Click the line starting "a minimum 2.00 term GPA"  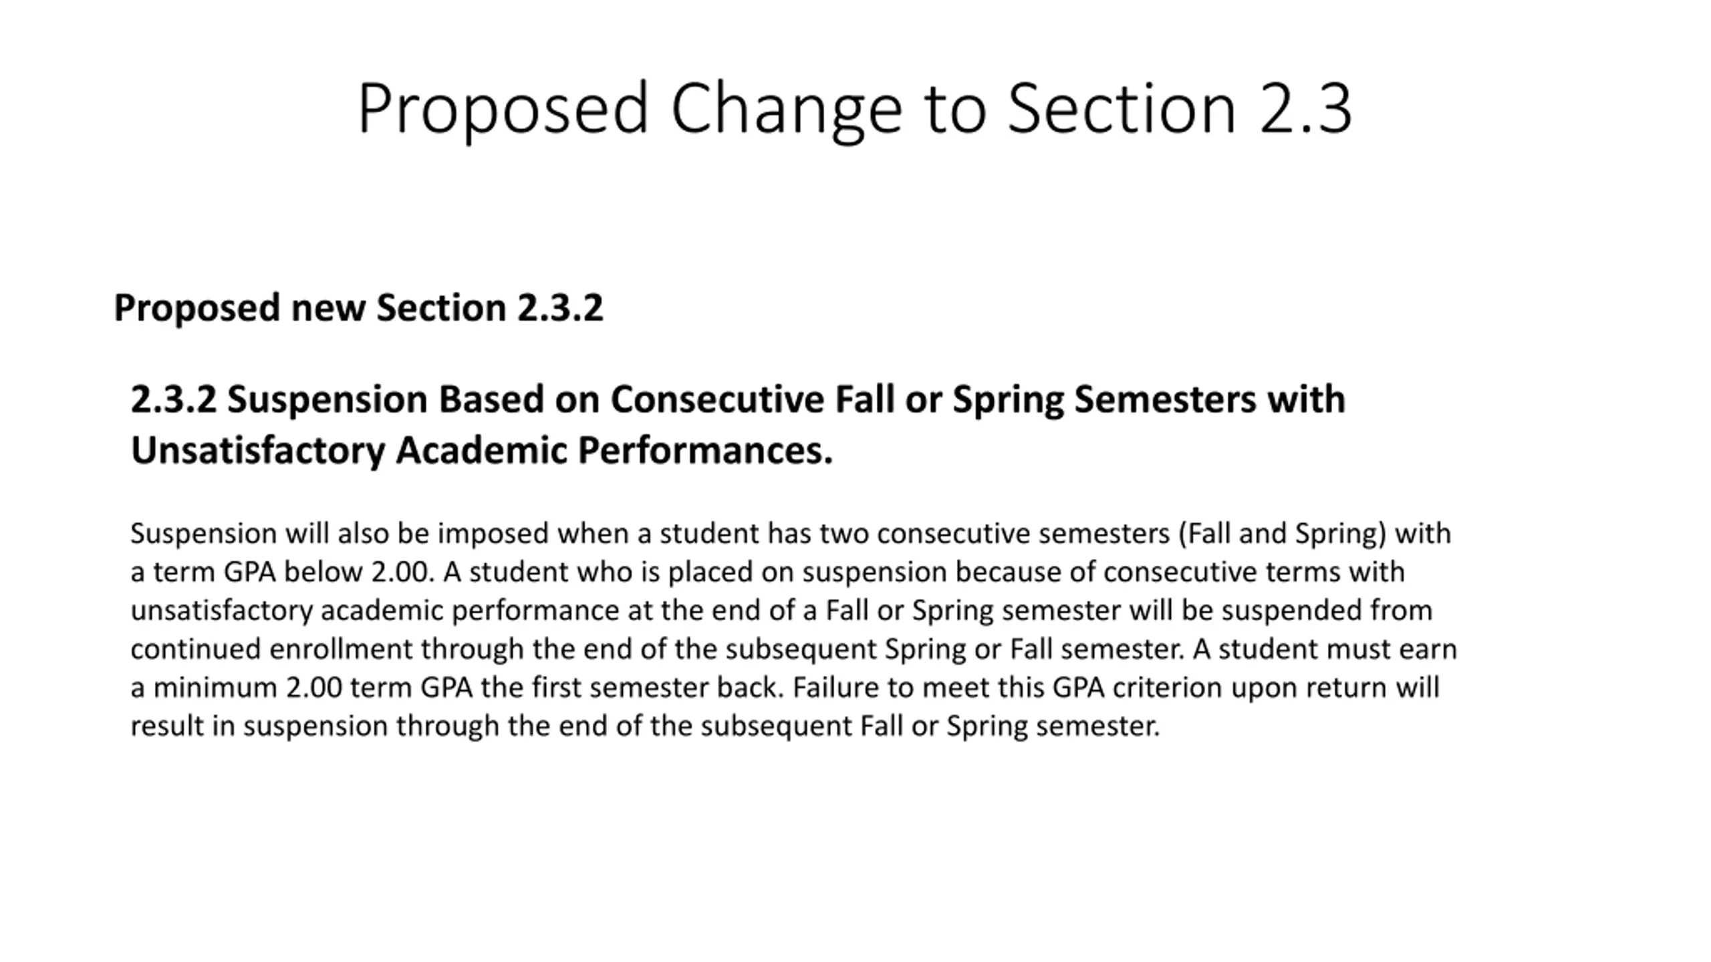coord(785,687)
